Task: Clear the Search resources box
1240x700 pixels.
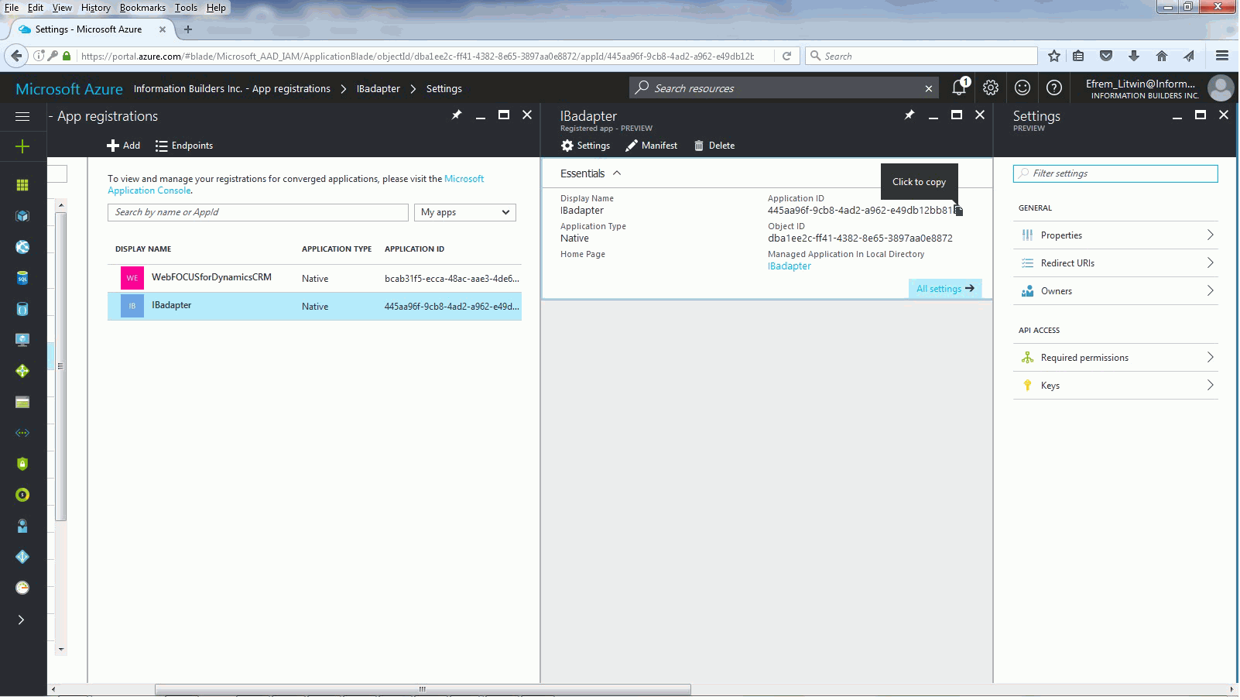Action: click(929, 88)
